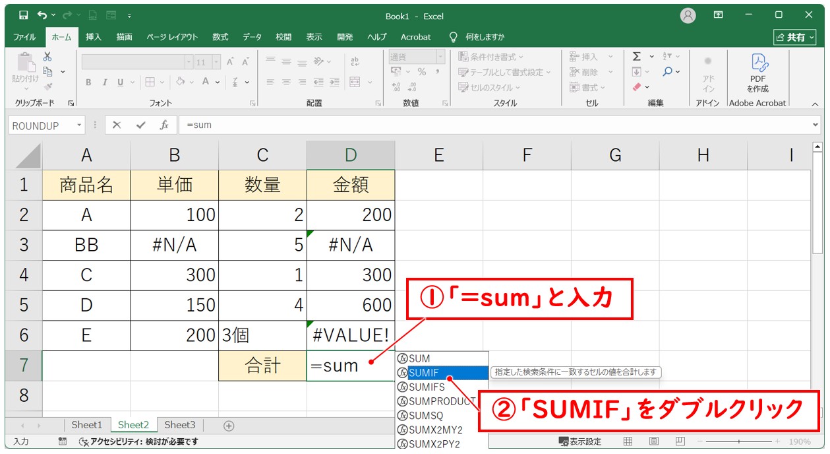Toggle Bold formatting

click(x=88, y=82)
